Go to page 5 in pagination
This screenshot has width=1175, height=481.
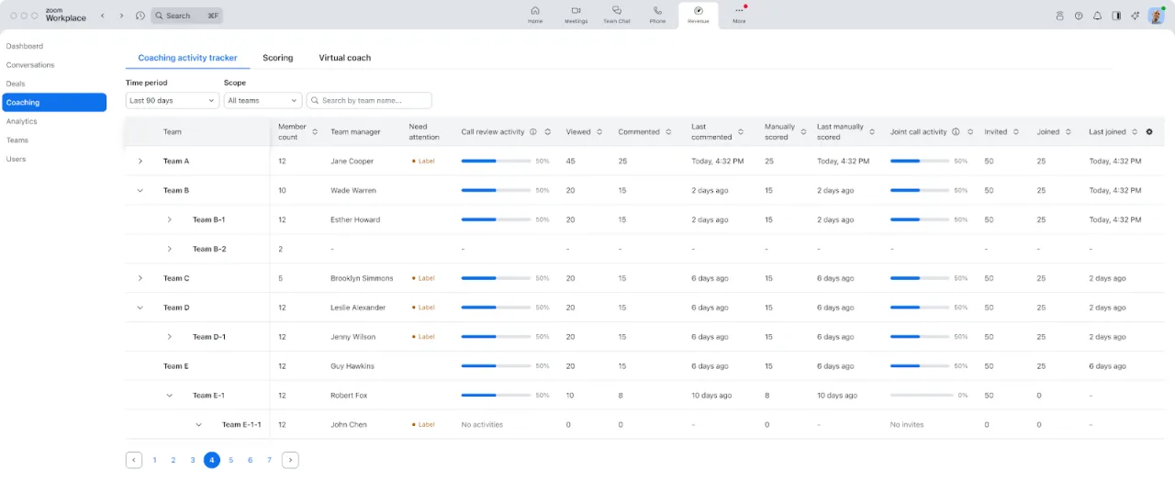tap(231, 460)
